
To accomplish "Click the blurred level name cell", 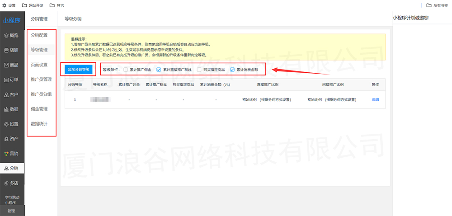I will [100, 100].
